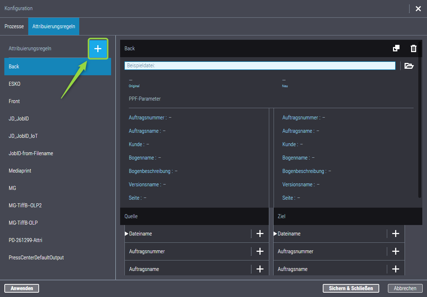Delete the Back rule using trash icon
Viewport: 427px width, 297px height.
[413, 48]
